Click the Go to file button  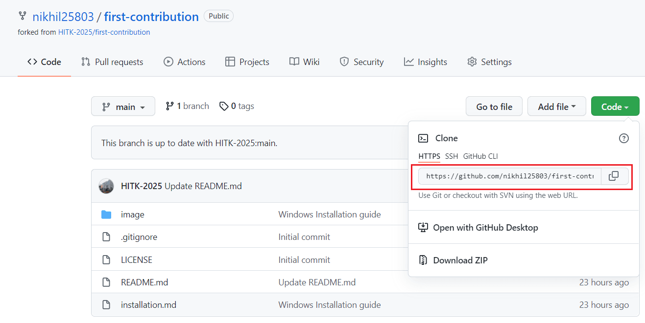pos(494,107)
